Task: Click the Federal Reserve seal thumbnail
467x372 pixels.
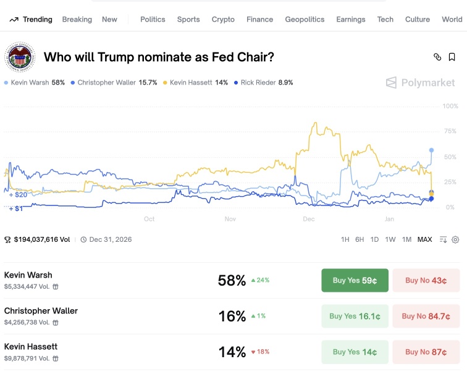Action: (x=20, y=57)
